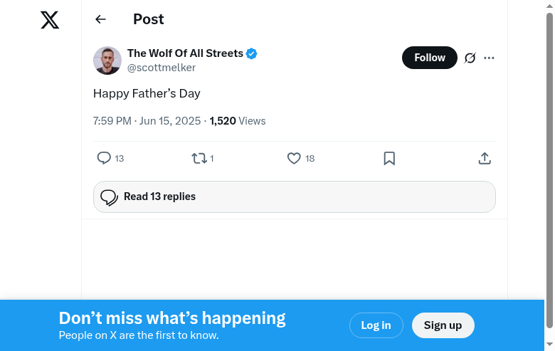Image resolution: width=555 pixels, height=351 pixels.
Task: Open the three-dot more options menu
Action: pyautogui.click(x=489, y=58)
